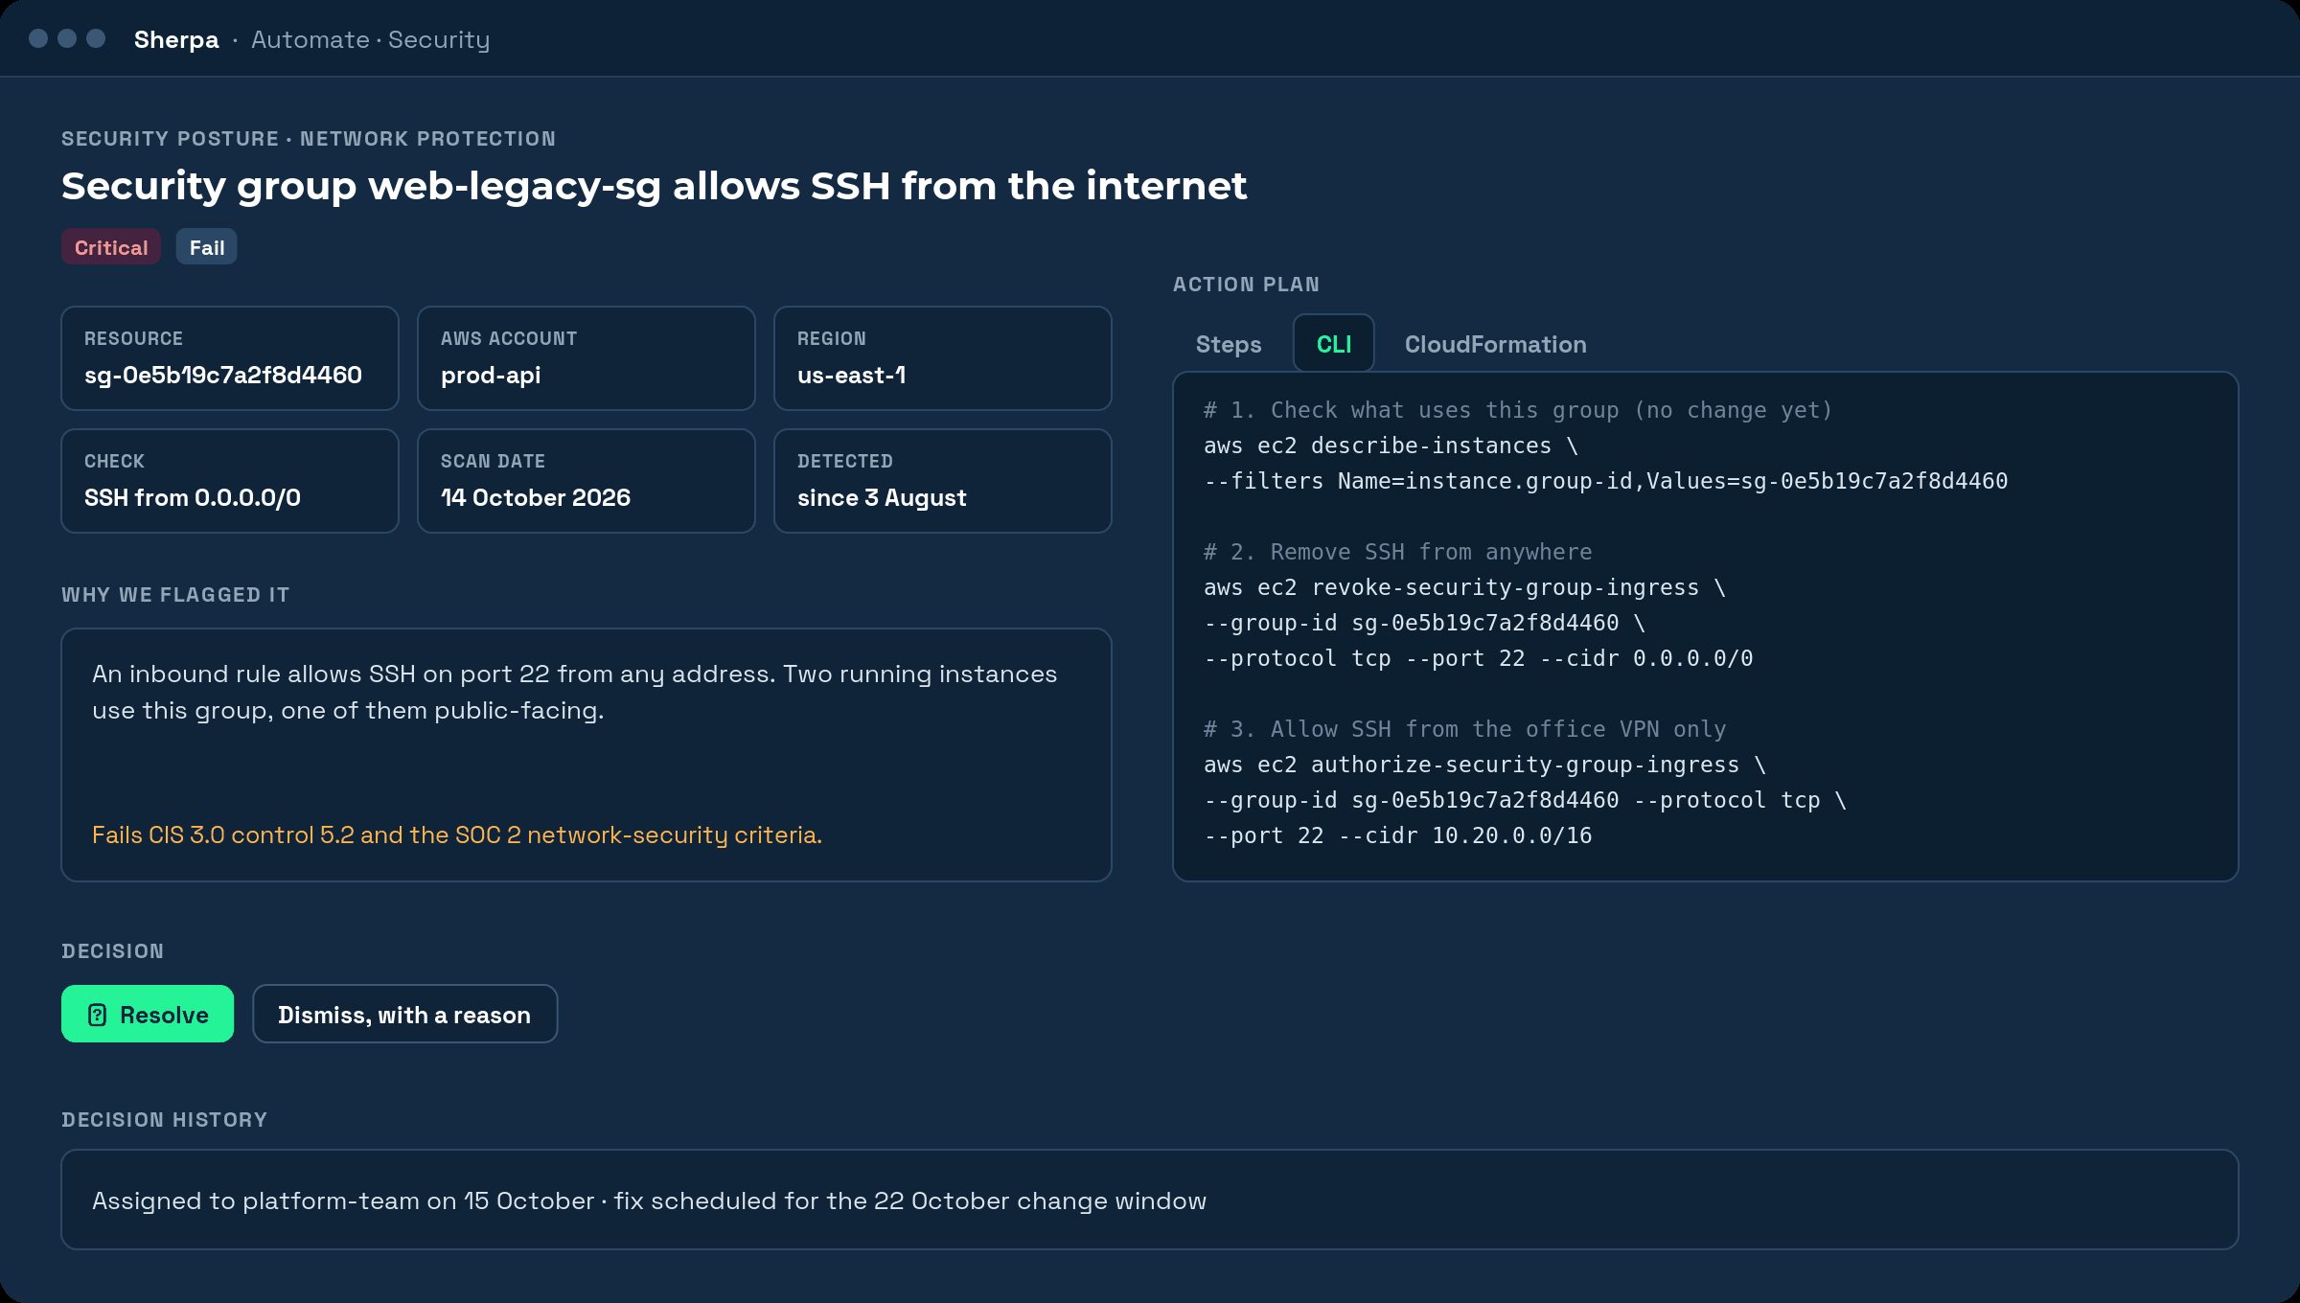
Task: Click the finding title about web-legacy-sg
Action: coord(655,186)
